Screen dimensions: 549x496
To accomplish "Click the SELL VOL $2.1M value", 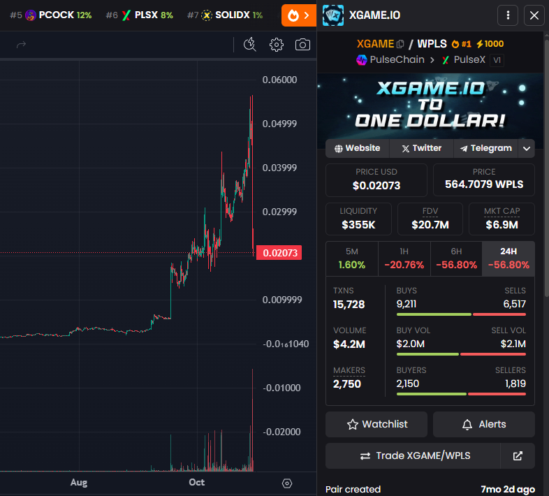I will point(513,344).
